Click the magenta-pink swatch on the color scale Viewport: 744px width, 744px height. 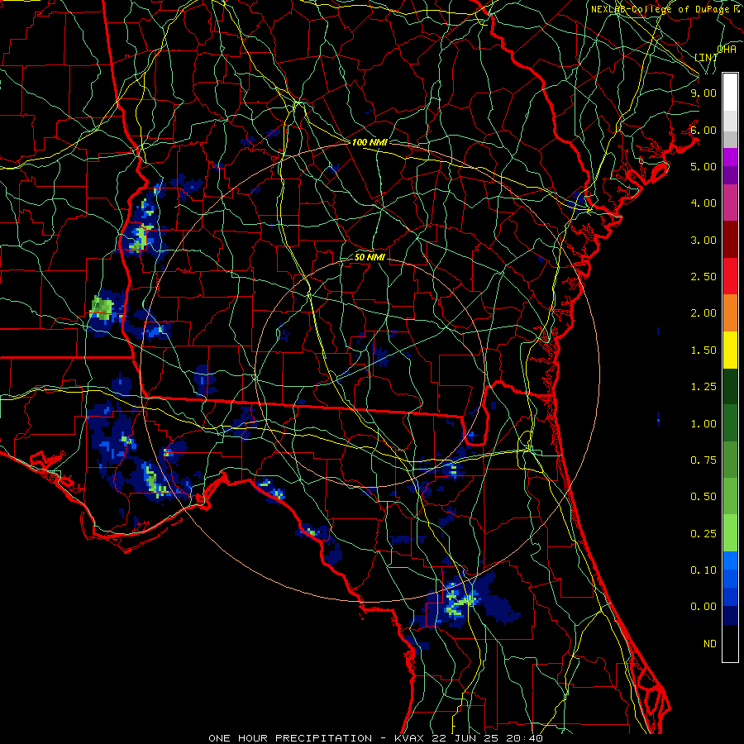730,203
